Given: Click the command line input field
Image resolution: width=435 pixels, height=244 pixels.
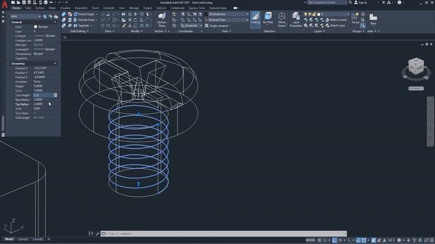Looking at the screenshot, I should [x=224, y=234].
